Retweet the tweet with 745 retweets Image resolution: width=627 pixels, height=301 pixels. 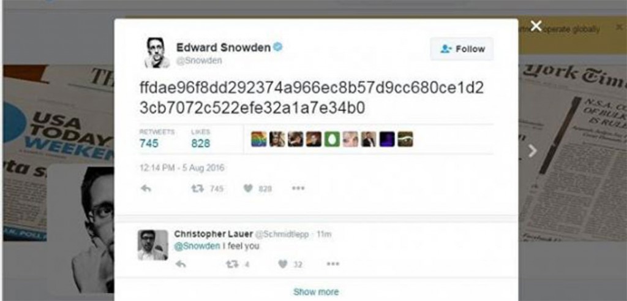197,188
